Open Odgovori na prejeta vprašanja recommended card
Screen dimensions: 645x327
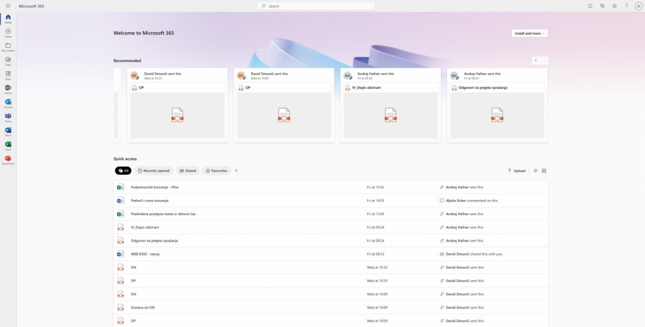tap(497, 105)
